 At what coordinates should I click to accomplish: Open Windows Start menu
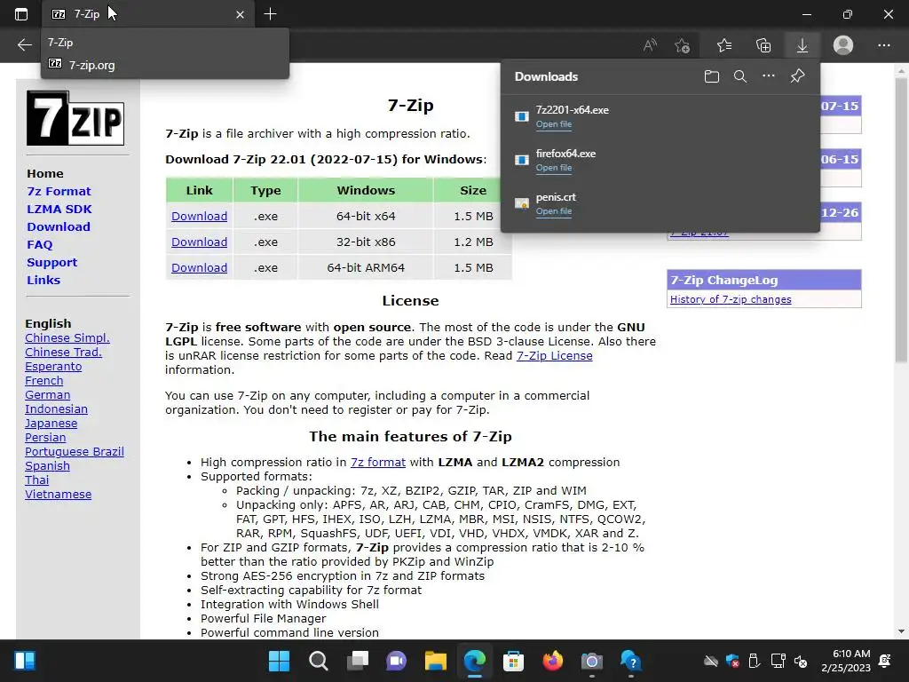coord(279,661)
